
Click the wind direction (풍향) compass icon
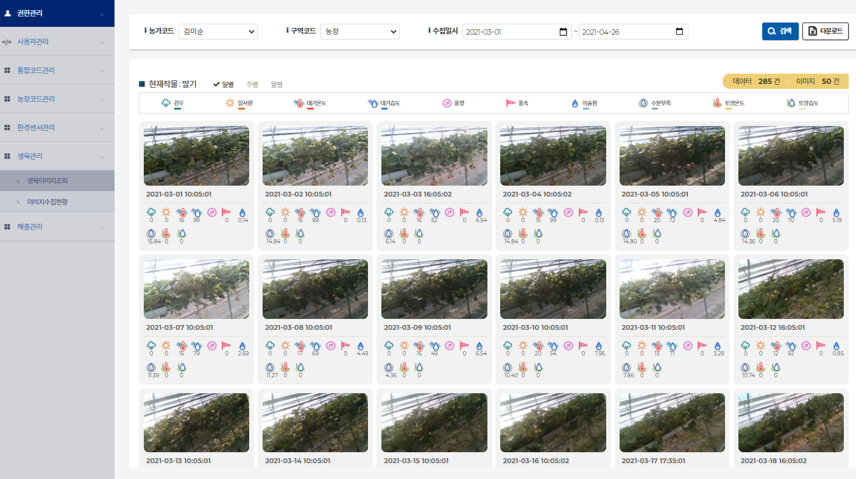tap(447, 103)
